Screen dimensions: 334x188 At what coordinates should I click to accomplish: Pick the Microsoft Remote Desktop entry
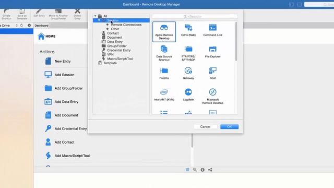click(x=212, y=96)
